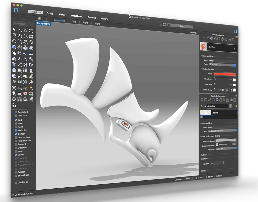Switch to the Right viewport tab
This screenshot has width=258, height=202.
coord(97,23)
